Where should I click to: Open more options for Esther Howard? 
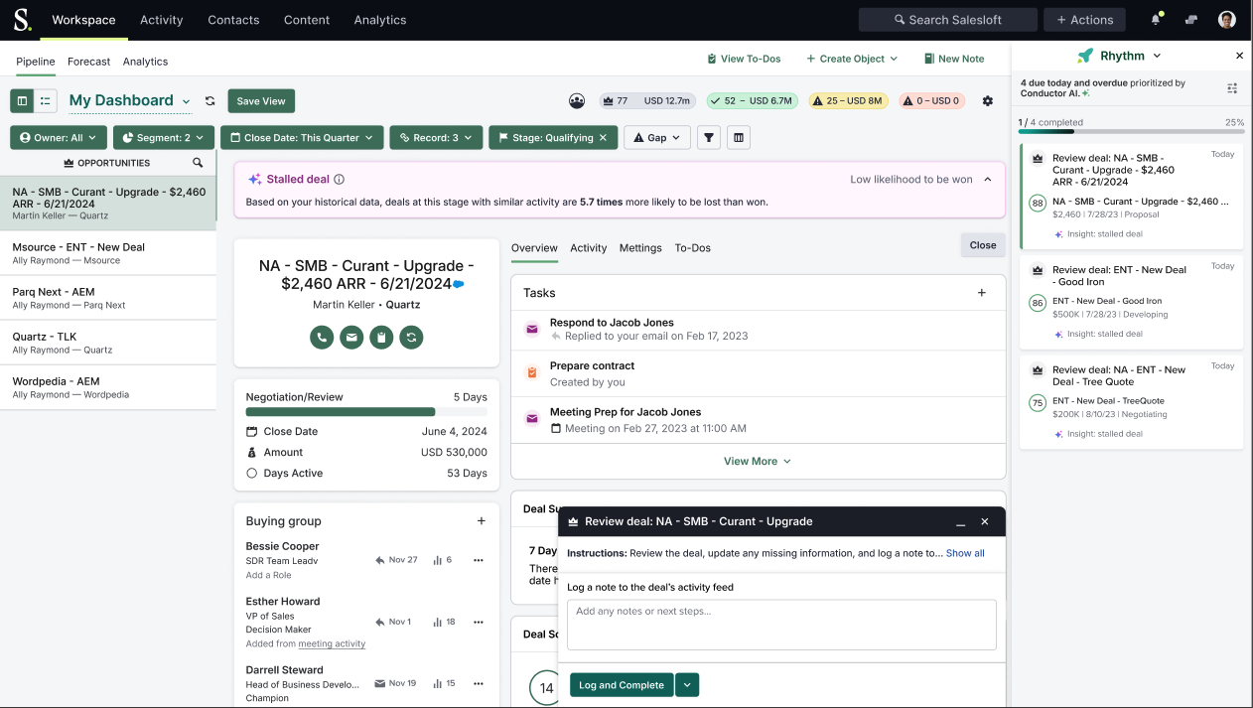[479, 622]
